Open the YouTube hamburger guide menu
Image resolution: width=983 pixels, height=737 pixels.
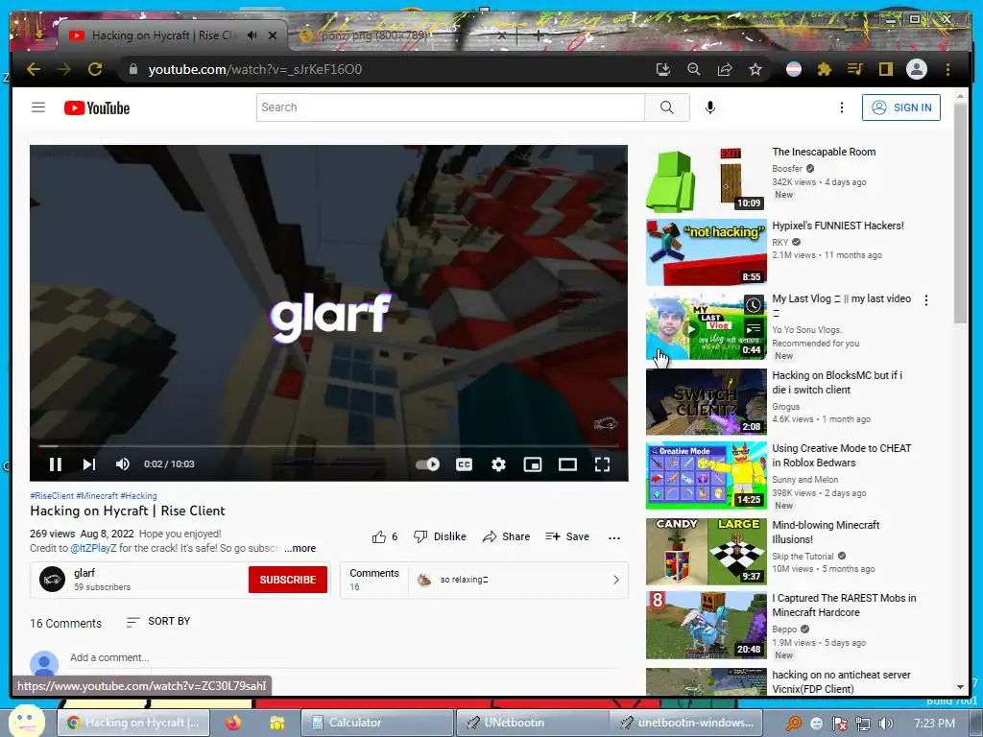pyautogui.click(x=38, y=107)
